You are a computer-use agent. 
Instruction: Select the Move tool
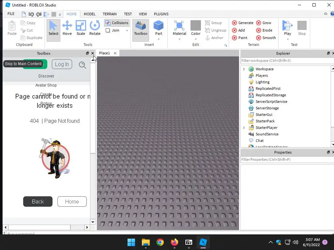coord(67,28)
